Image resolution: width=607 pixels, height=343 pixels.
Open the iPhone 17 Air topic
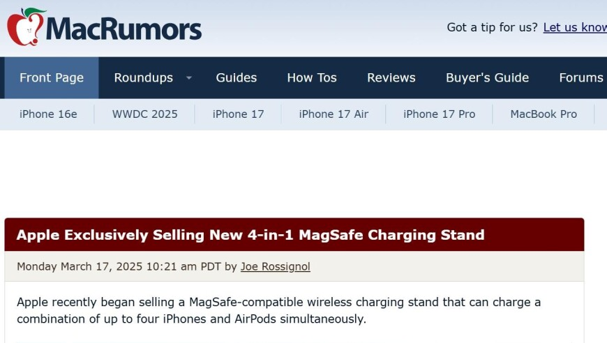[x=334, y=114]
